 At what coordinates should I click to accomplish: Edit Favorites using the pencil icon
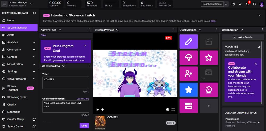pos(259,47)
